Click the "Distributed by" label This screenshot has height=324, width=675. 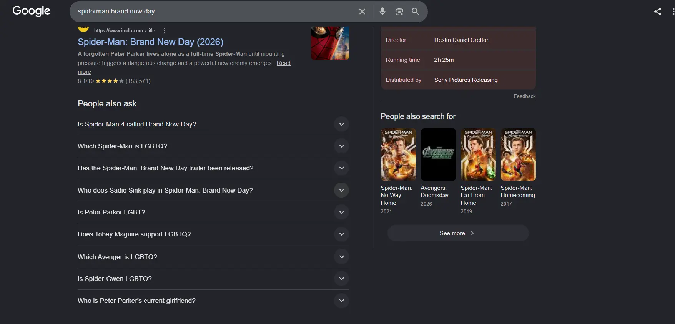403,80
